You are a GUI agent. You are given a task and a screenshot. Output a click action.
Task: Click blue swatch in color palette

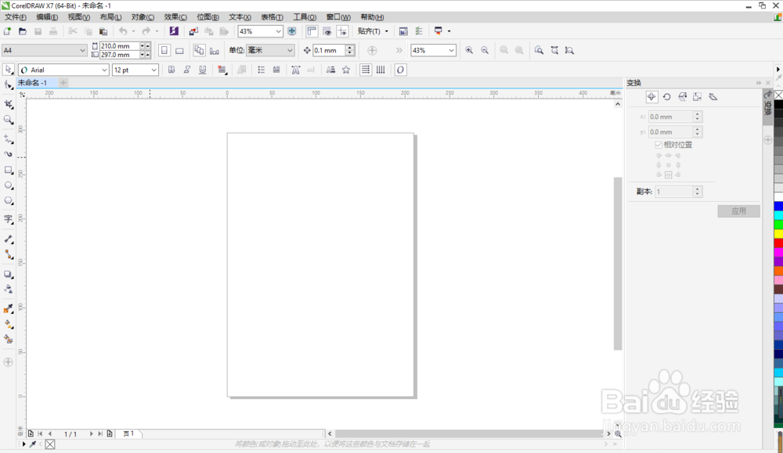click(778, 206)
